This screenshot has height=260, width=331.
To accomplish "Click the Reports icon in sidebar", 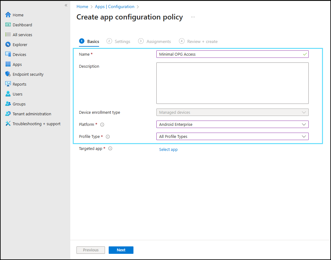I will [x=8, y=84].
